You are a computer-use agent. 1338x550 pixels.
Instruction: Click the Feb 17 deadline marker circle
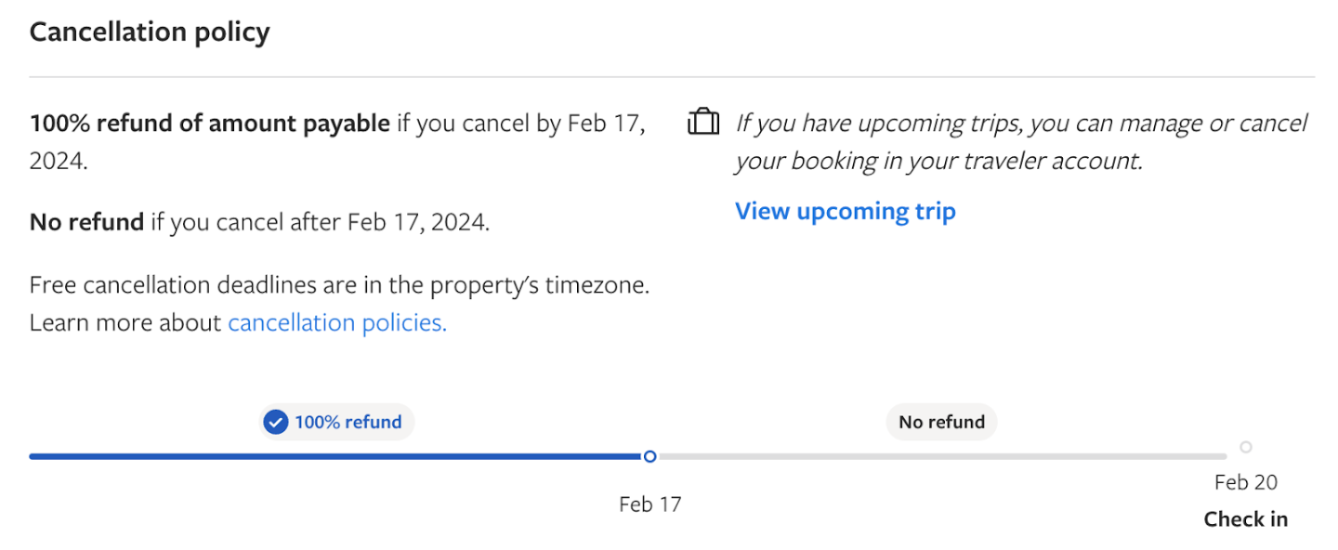pyautogui.click(x=649, y=456)
